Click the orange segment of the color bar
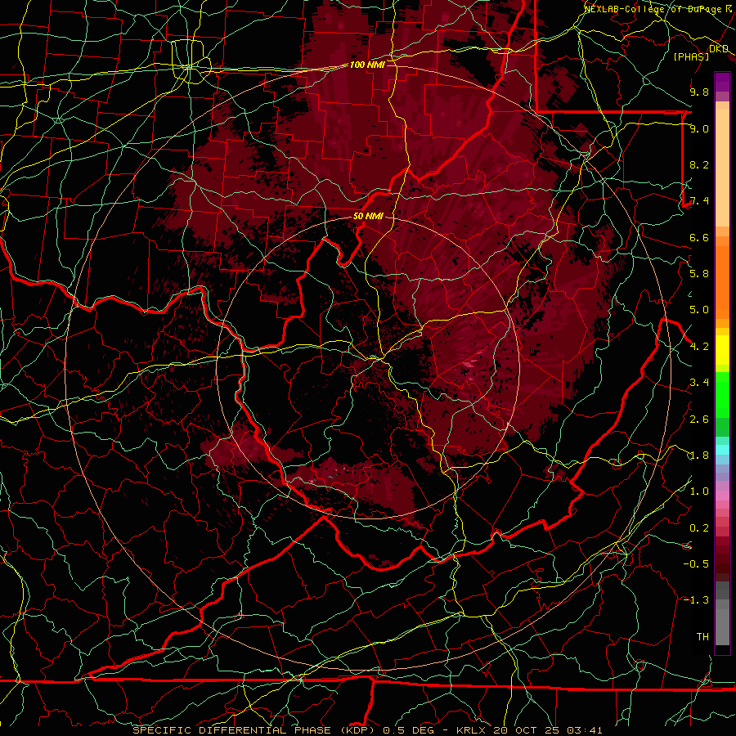This screenshot has height=736, width=736. (722, 281)
